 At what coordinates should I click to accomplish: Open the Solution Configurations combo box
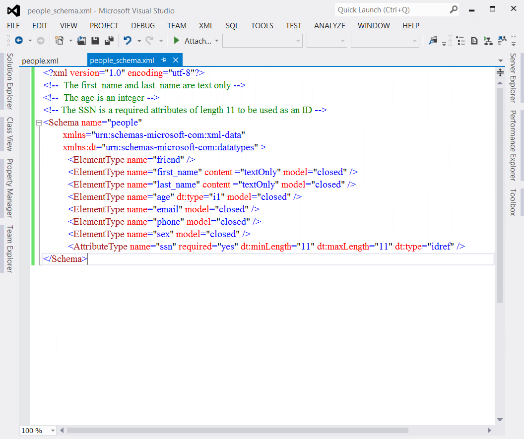pos(262,41)
